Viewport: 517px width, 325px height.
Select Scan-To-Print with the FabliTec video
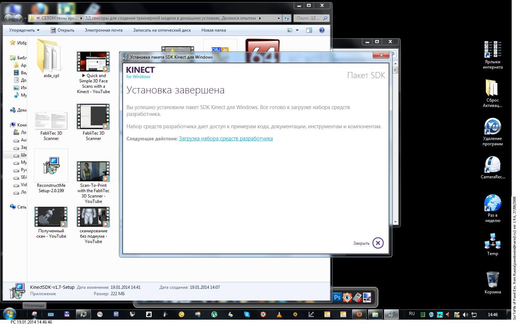93,183
